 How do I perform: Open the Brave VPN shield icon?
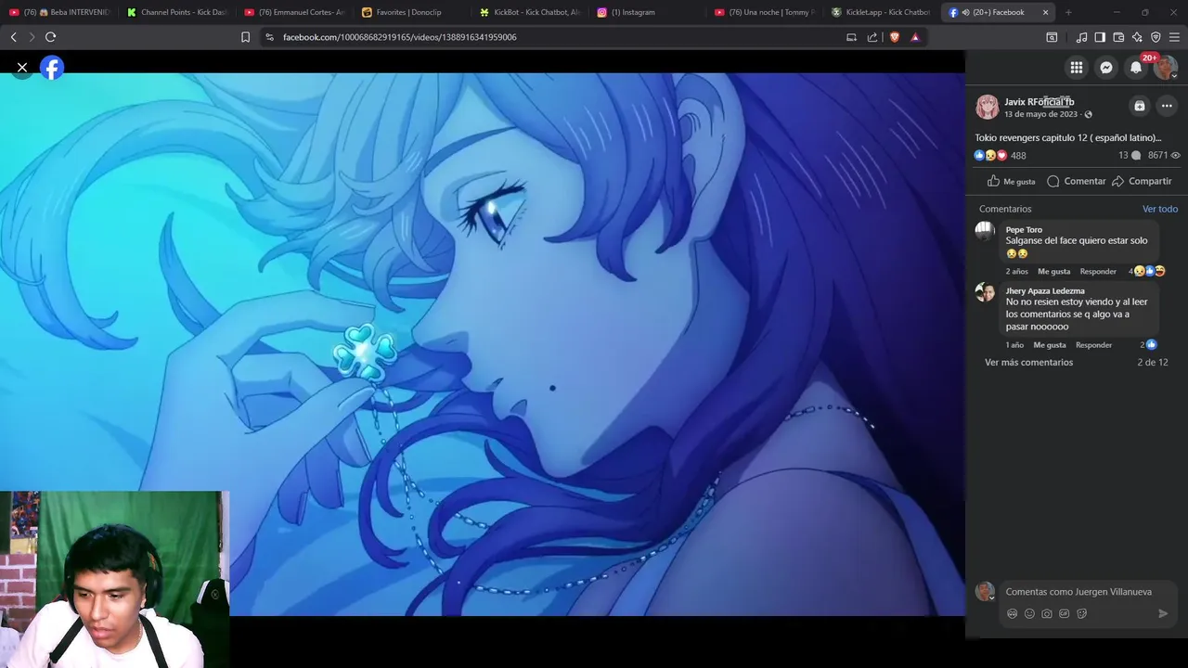point(1156,37)
